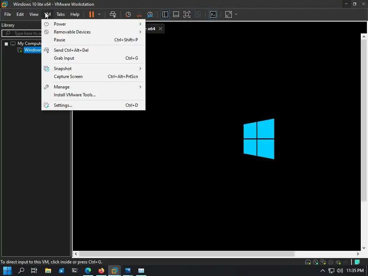Click the VMware Workstation taskbar icon
This screenshot has width=368, height=276.
tap(115, 271)
